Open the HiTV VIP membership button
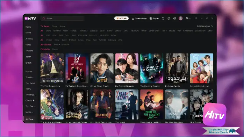This screenshot has width=244, height=137. pyautogui.click(x=121, y=19)
